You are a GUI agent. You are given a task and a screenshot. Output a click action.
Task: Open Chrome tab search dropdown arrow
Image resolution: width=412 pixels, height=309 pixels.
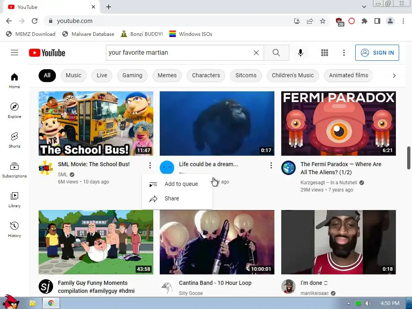coord(364,7)
